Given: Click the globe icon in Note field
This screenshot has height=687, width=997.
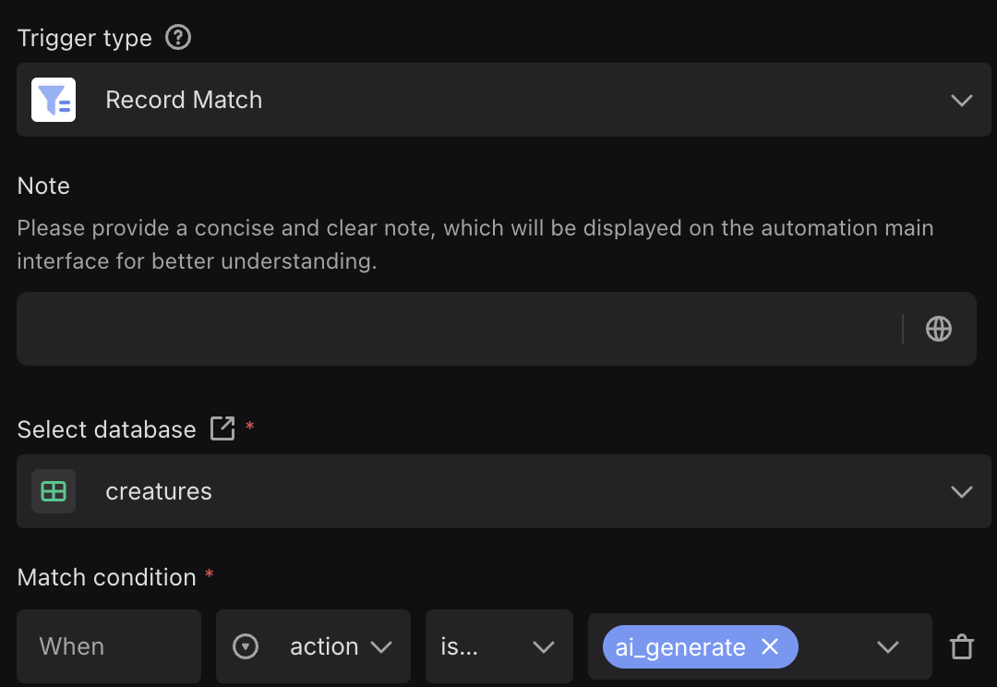Looking at the screenshot, I should (939, 329).
